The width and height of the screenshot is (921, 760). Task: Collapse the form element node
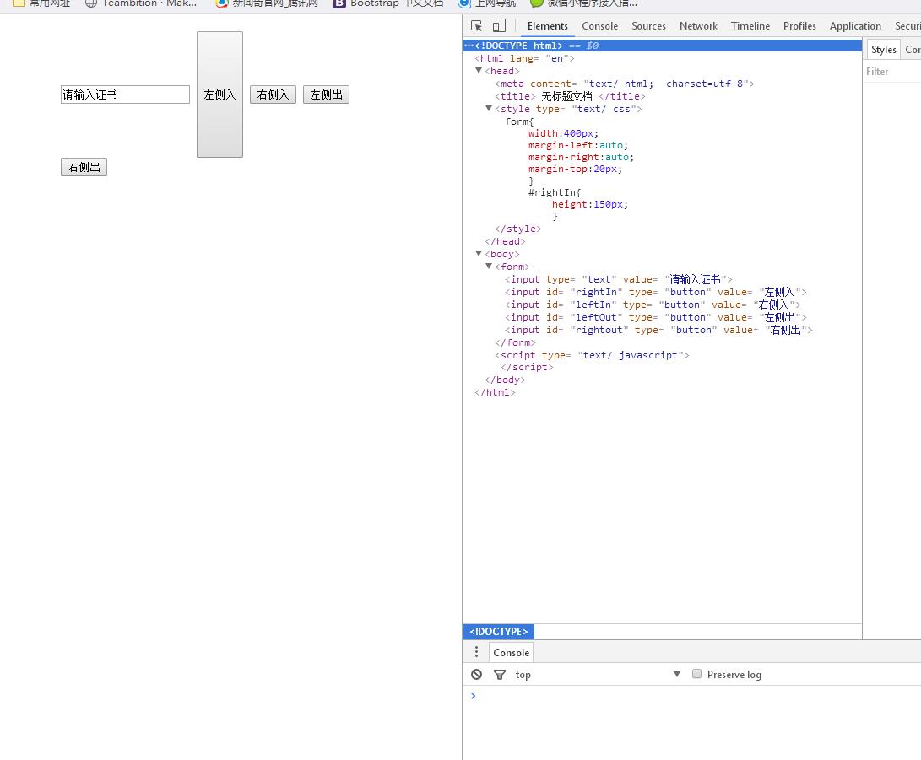(489, 267)
